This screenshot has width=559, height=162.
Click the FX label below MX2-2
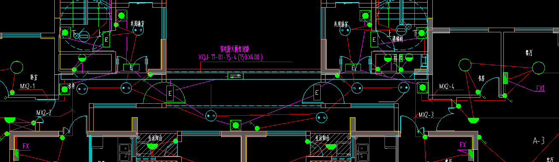[26, 146]
